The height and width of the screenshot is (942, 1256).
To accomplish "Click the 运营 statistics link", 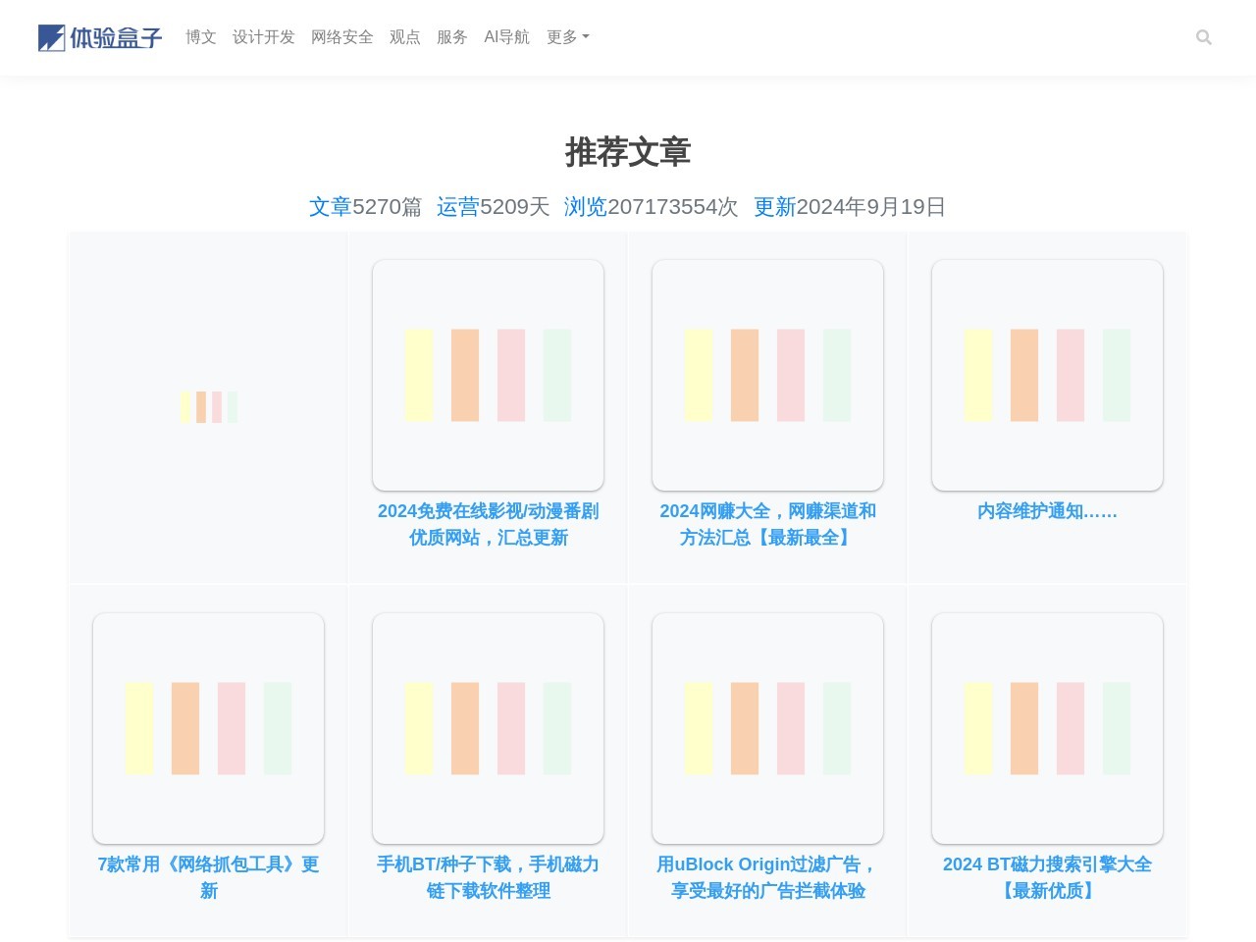I will pyautogui.click(x=458, y=207).
